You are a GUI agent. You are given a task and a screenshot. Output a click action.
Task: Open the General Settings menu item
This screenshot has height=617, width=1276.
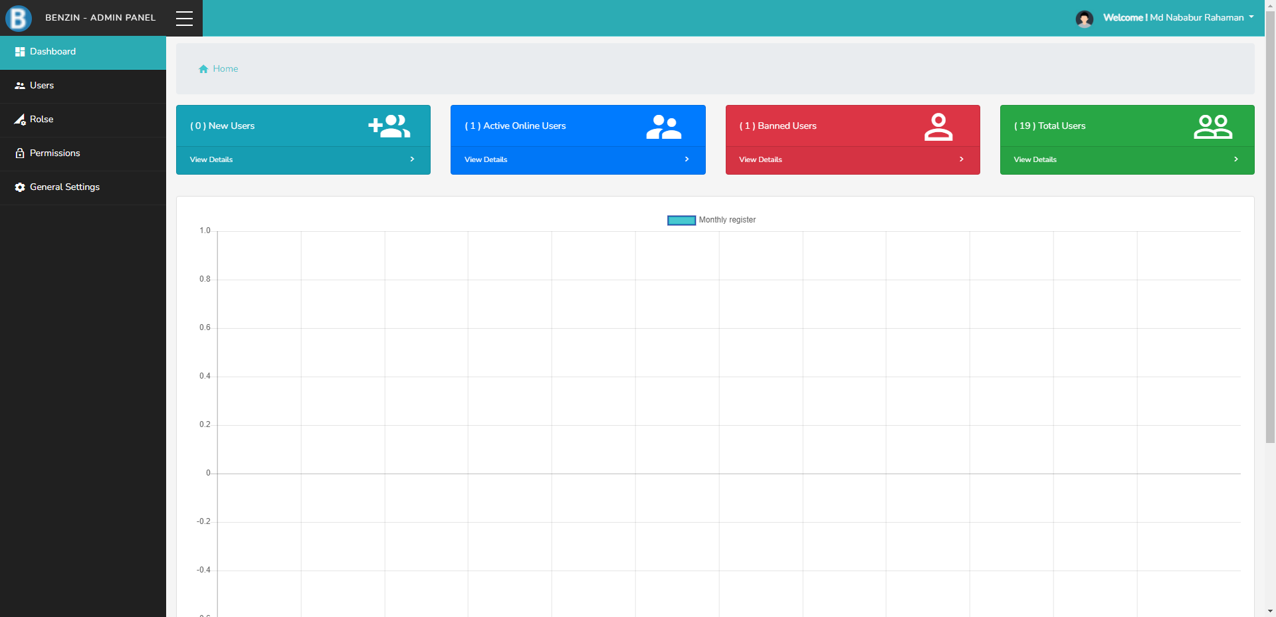click(83, 187)
